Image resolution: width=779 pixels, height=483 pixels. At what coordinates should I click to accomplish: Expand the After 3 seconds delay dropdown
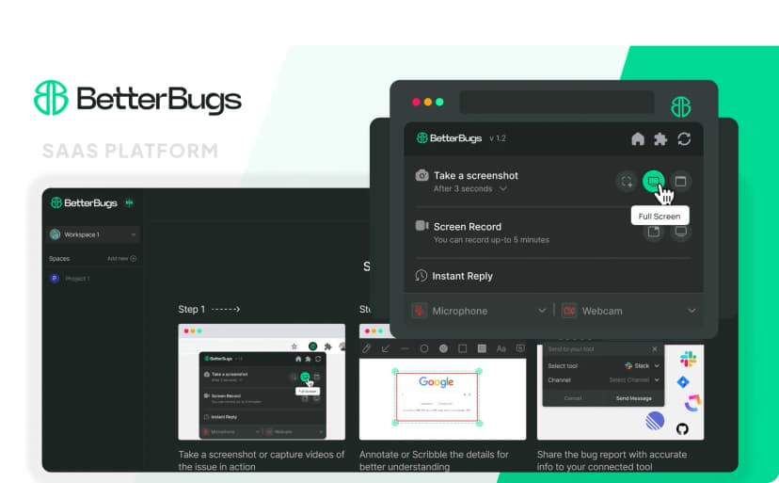click(470, 189)
